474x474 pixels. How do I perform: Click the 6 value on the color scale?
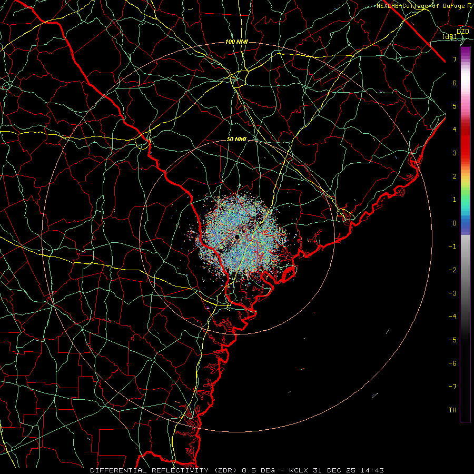click(455, 83)
